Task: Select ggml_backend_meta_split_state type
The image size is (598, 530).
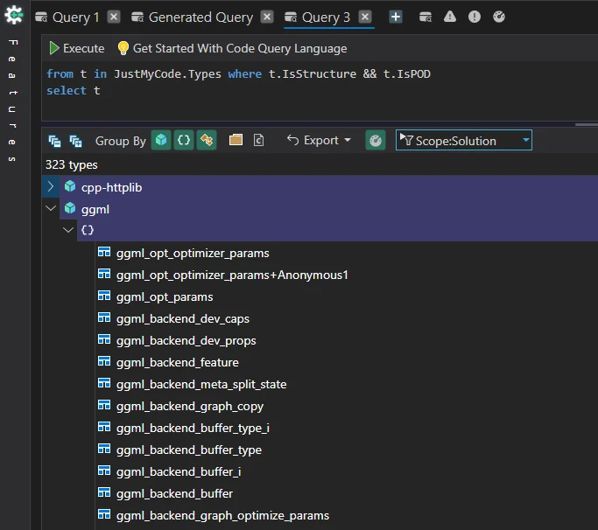Action: pyautogui.click(x=201, y=385)
